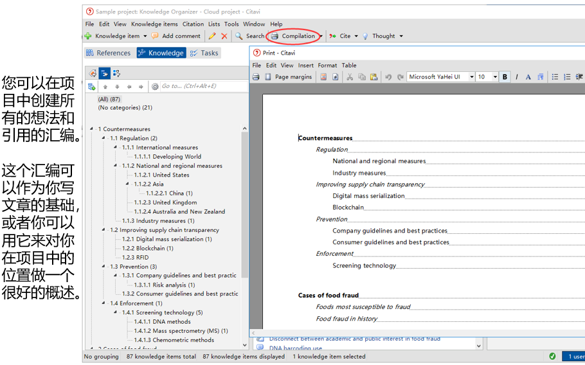Toggle the category tree view button
The image size is (585, 365).
coord(105,73)
